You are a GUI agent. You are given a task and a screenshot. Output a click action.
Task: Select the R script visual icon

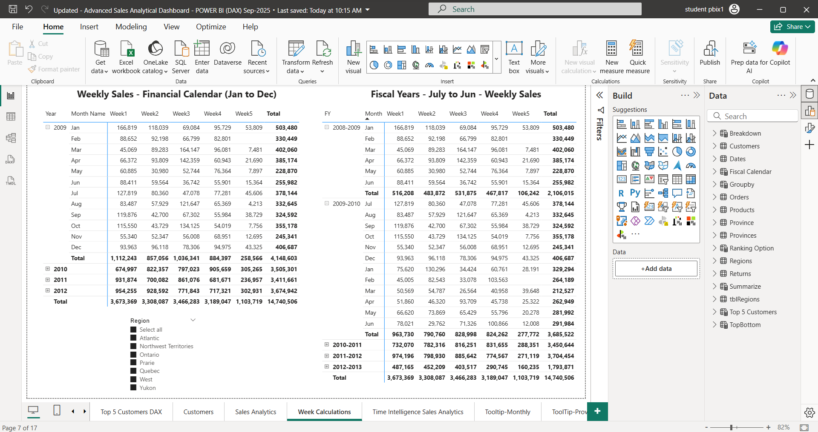click(622, 193)
